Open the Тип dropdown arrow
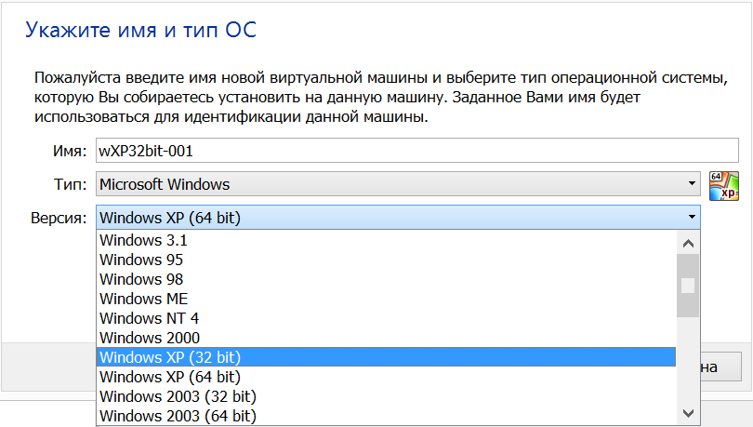This screenshot has width=753, height=427. 692,183
